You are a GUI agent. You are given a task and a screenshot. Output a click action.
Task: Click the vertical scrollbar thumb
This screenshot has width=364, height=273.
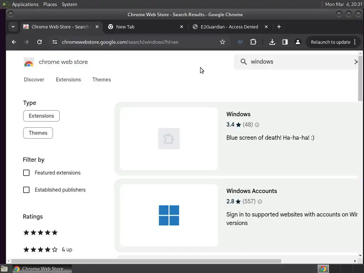point(360,78)
